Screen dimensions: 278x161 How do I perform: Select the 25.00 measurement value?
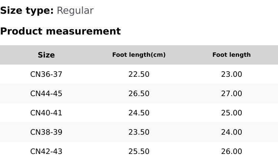tap(232, 113)
